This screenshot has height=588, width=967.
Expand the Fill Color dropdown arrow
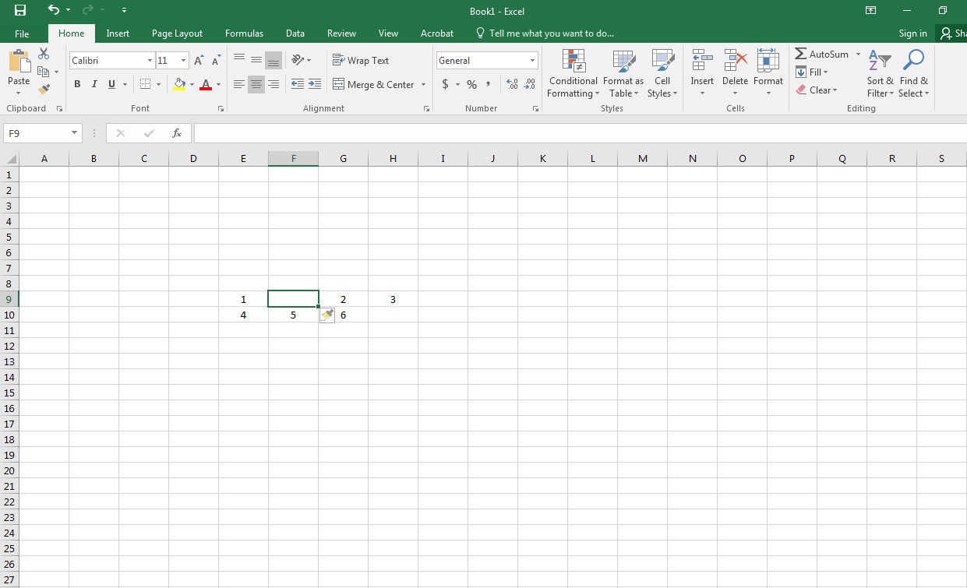pyautogui.click(x=191, y=84)
